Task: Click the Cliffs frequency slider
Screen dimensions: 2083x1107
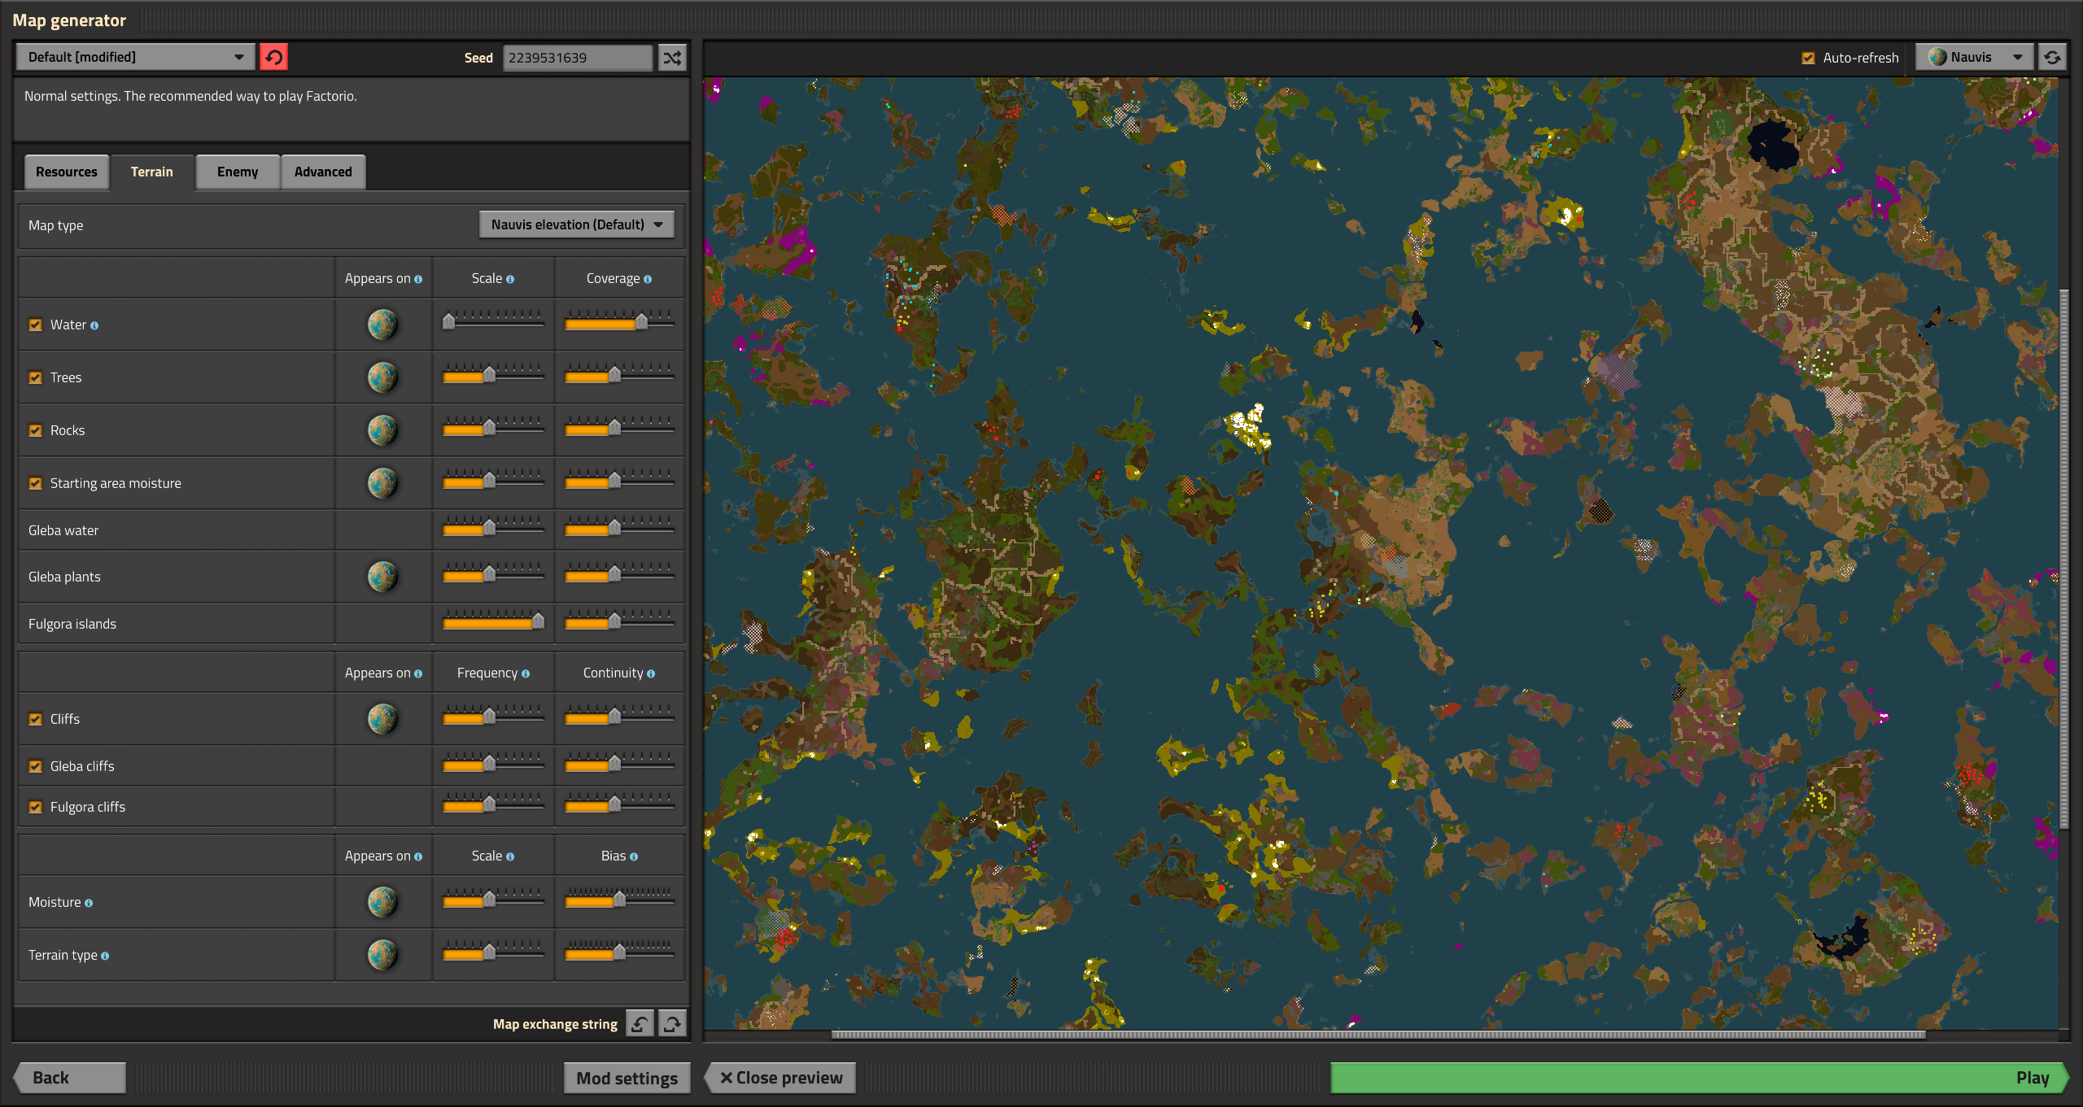Action: tap(493, 716)
